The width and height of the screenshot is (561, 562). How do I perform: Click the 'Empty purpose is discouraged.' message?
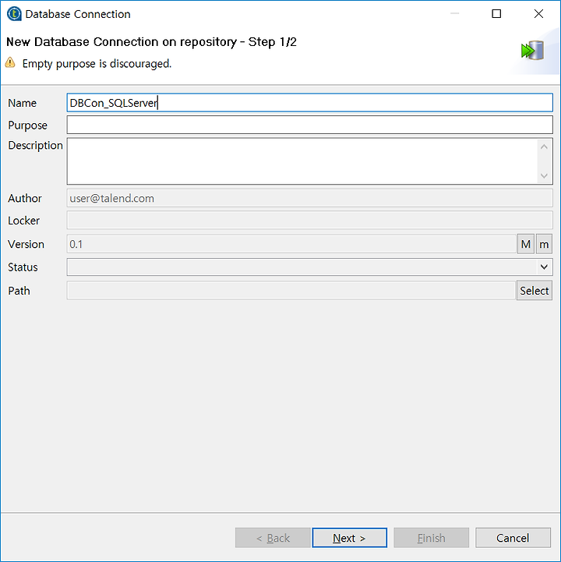coord(97,63)
